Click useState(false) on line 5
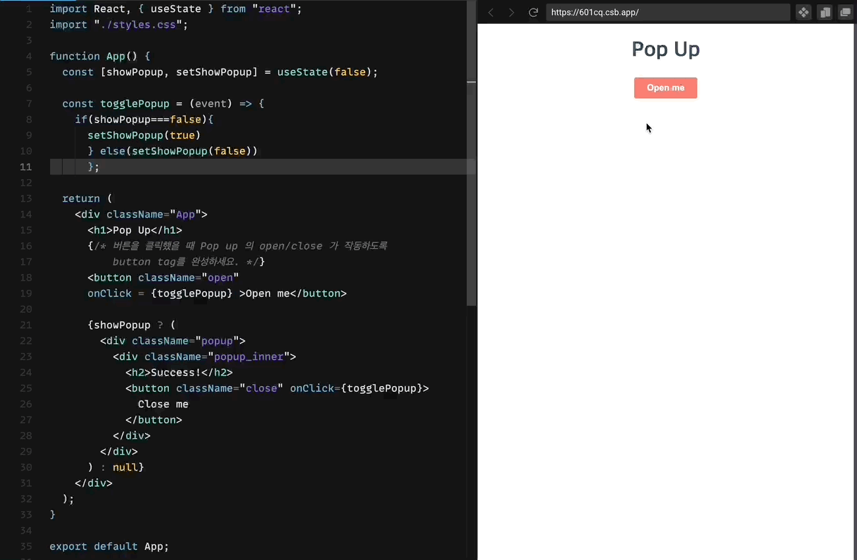 point(324,72)
